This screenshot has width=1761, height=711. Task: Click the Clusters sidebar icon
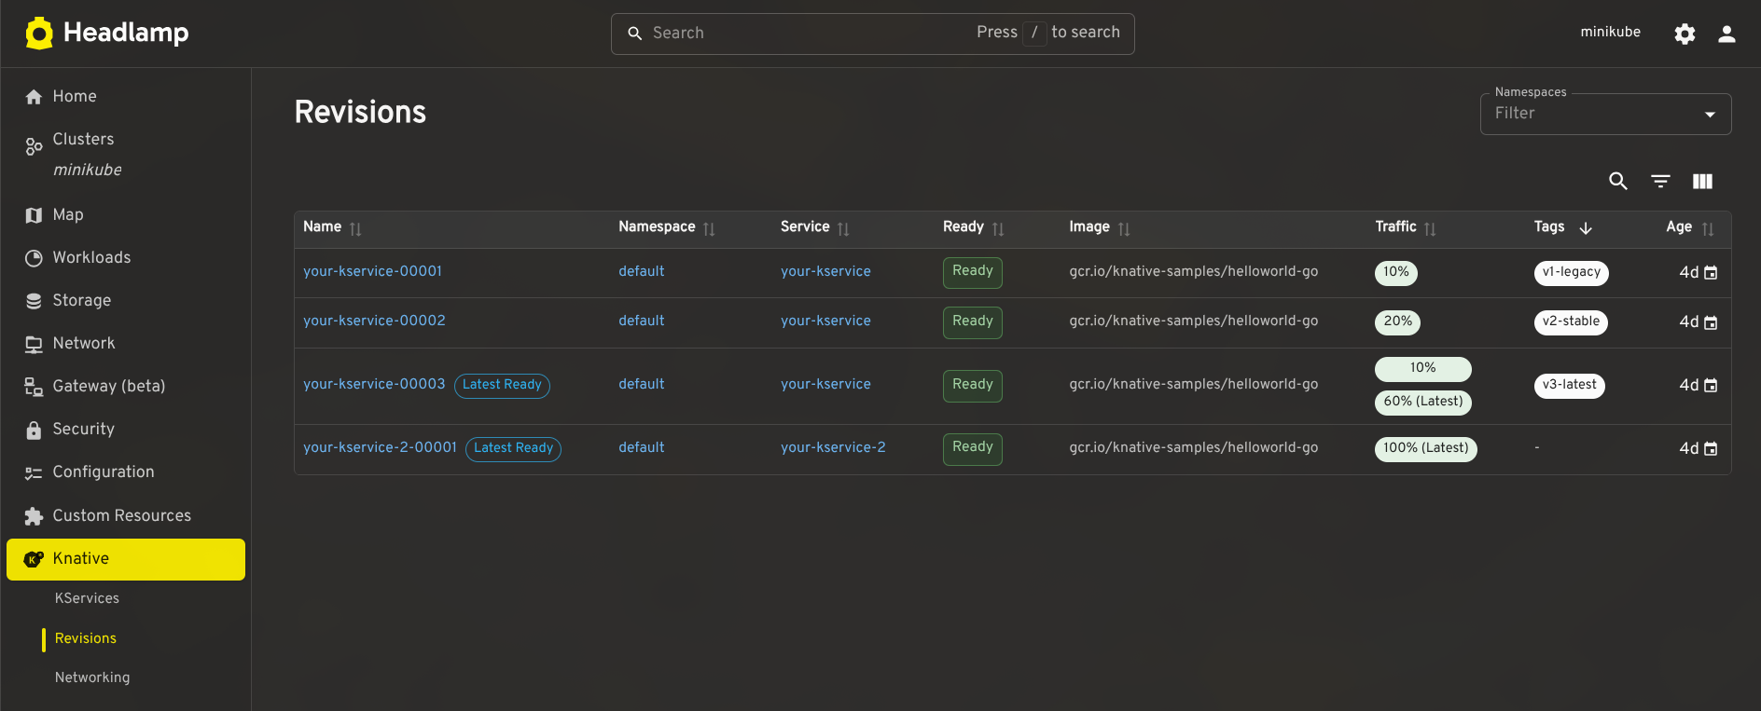(34, 146)
